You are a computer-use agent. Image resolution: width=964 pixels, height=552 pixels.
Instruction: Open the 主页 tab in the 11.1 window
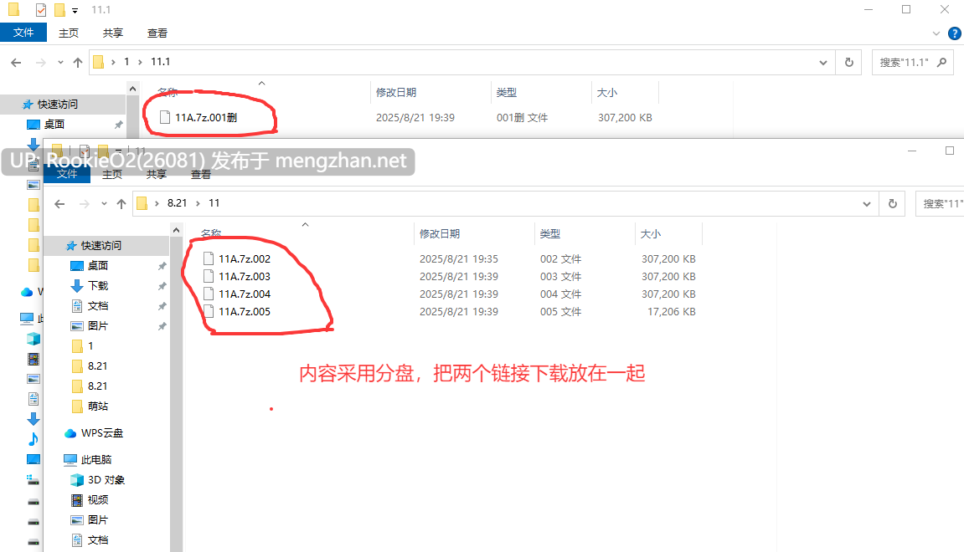click(x=68, y=33)
